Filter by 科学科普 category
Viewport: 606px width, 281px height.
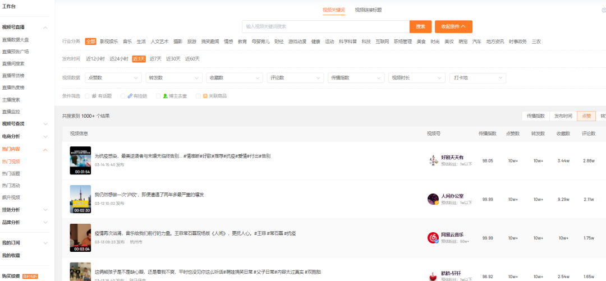pyautogui.click(x=348, y=42)
